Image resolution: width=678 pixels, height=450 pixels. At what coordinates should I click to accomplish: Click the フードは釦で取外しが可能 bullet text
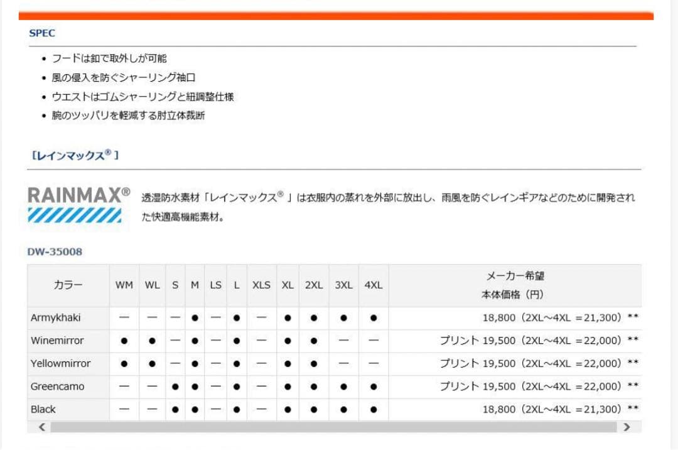pos(109,58)
